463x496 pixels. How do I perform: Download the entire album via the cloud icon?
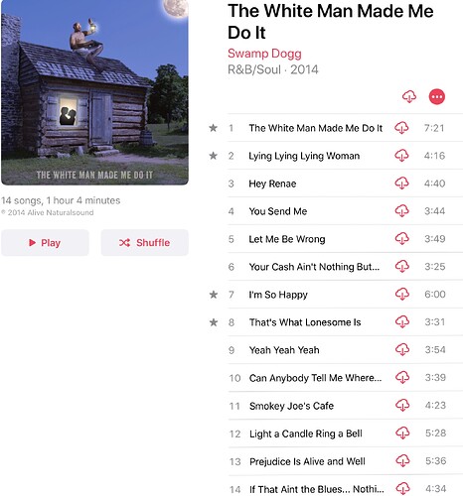click(409, 96)
